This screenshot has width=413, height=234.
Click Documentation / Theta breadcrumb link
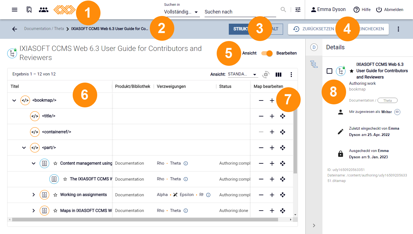[x=44, y=29]
